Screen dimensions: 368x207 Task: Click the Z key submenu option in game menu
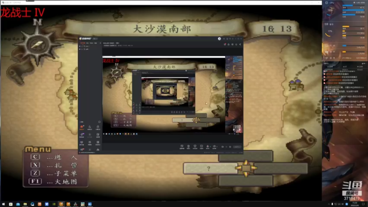(54, 173)
